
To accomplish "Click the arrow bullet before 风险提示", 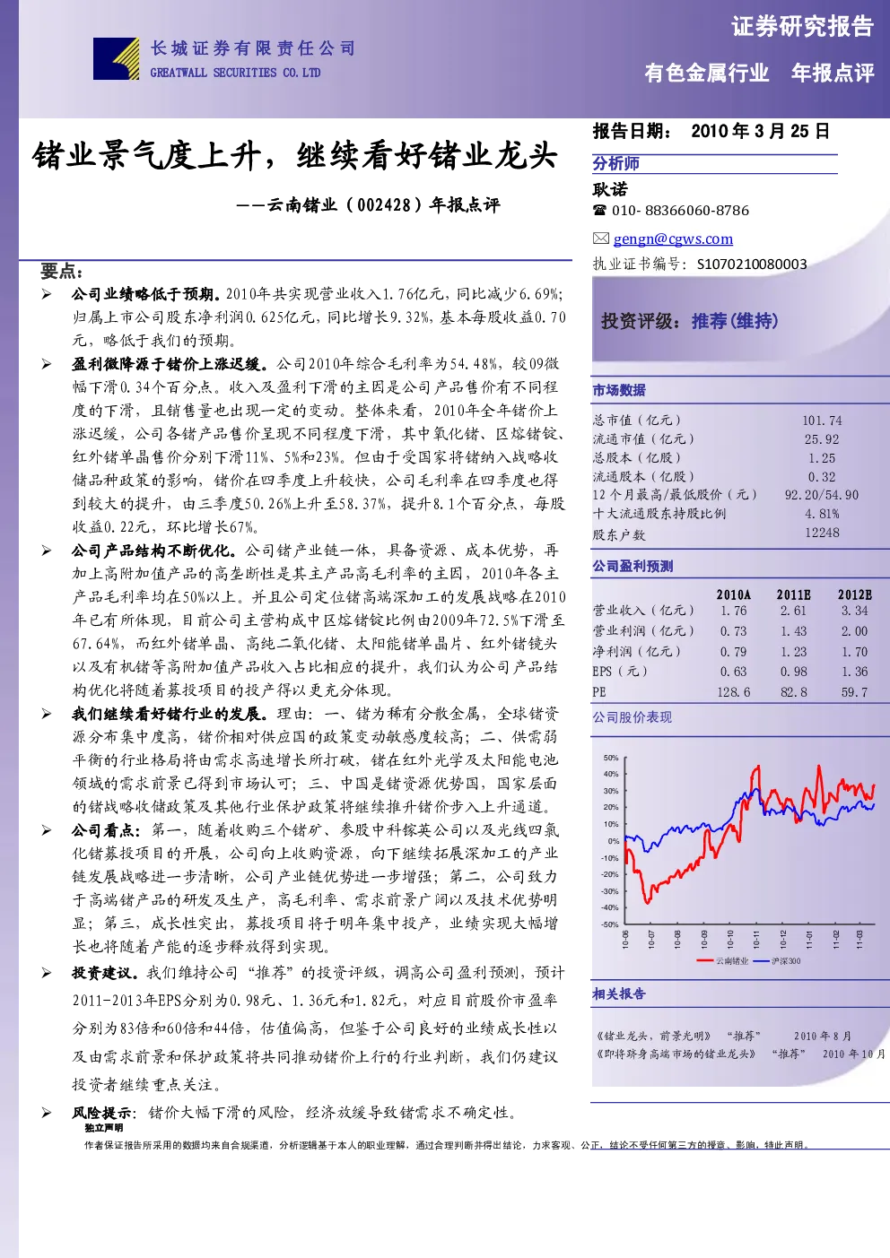I will tap(47, 1113).
